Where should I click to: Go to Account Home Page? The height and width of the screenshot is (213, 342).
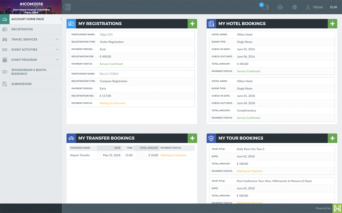[x=28, y=19]
